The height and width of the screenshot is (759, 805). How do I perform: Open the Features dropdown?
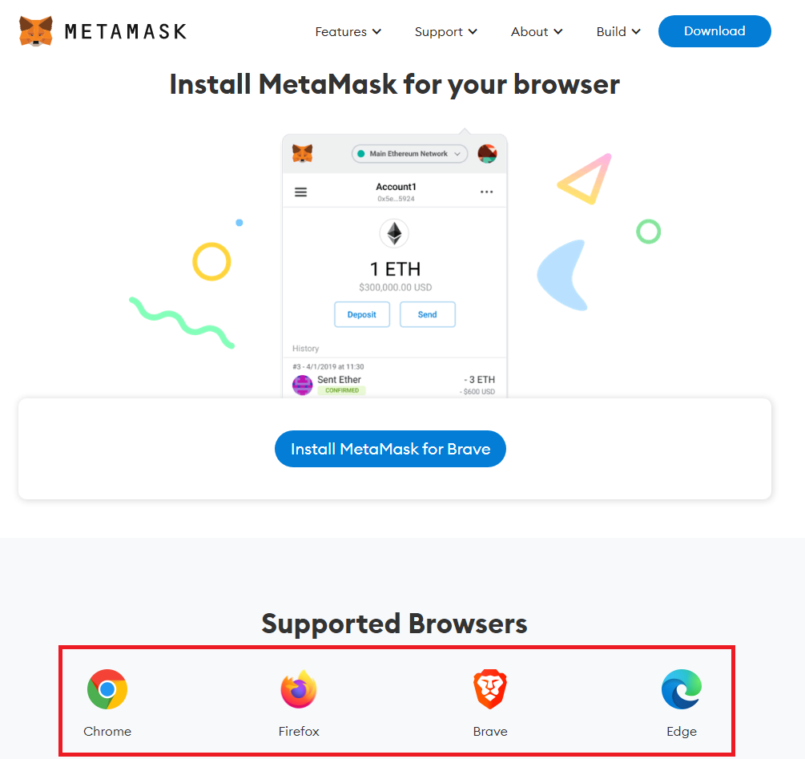pyautogui.click(x=348, y=31)
